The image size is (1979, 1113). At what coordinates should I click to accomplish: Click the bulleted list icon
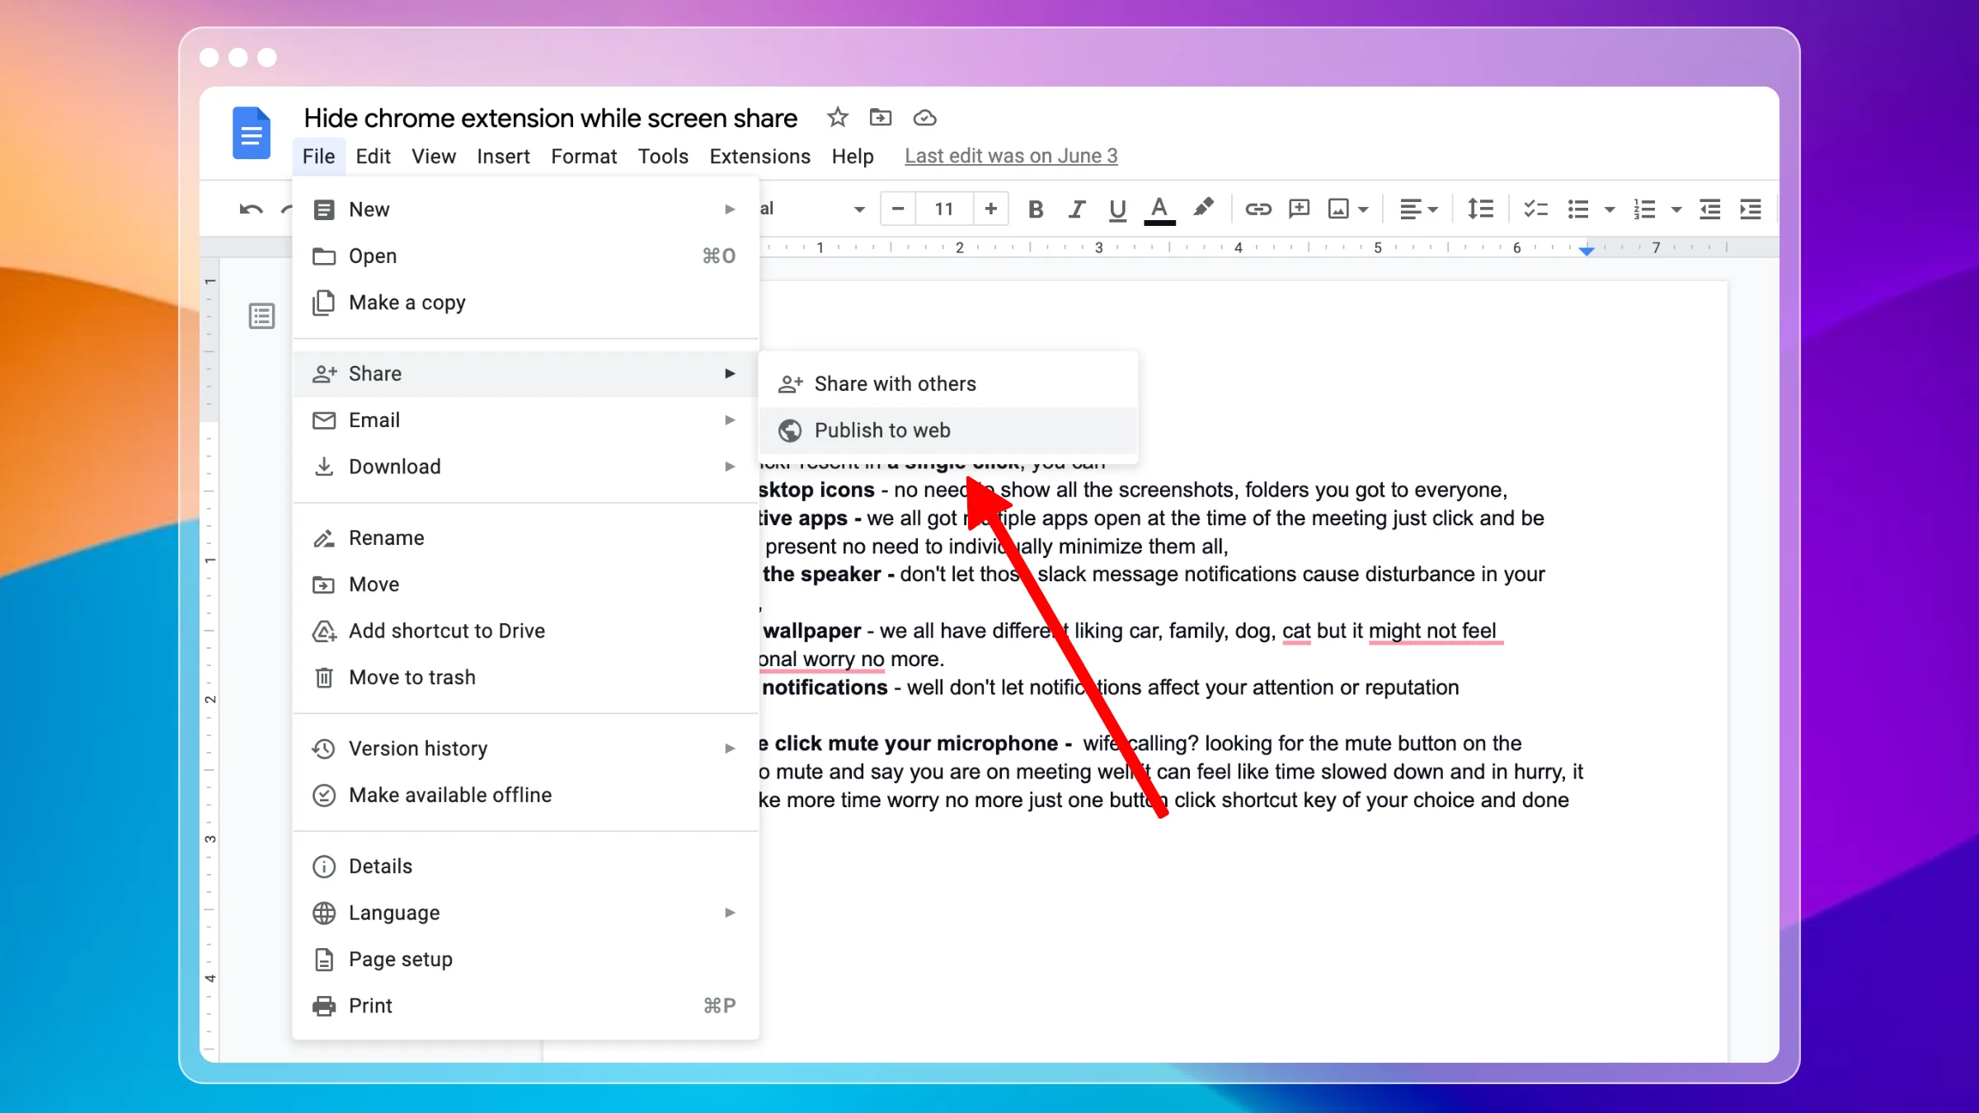[1577, 209]
